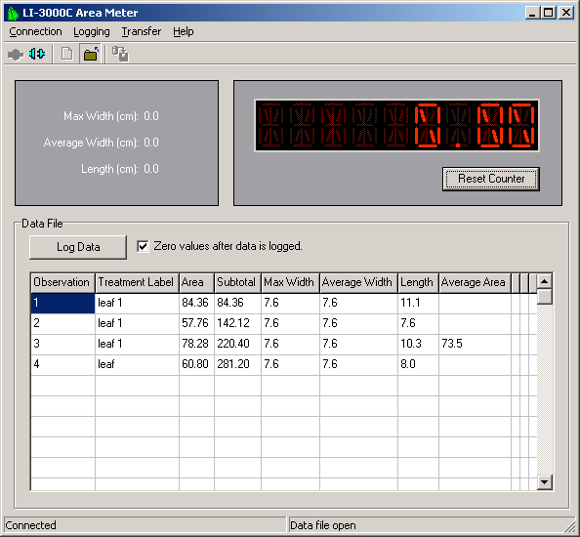Create a new data file icon

(x=66, y=54)
